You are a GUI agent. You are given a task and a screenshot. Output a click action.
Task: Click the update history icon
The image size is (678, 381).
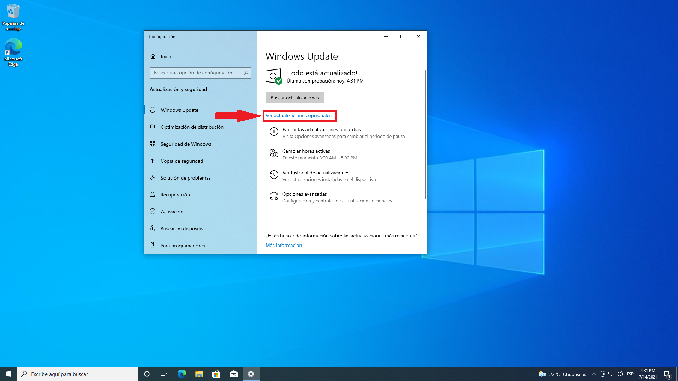pyautogui.click(x=274, y=175)
